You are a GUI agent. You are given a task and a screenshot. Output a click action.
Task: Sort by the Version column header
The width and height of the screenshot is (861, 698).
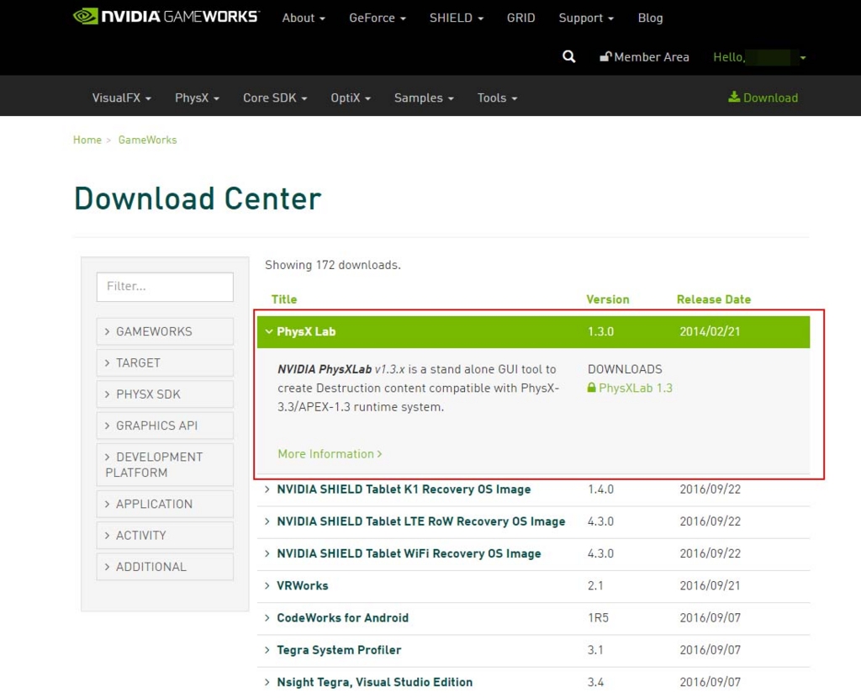click(x=607, y=299)
